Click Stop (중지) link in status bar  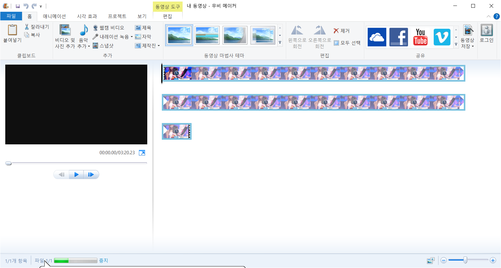pyautogui.click(x=104, y=261)
